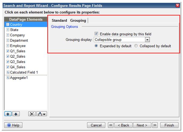This screenshot has height=132, width=183.
Task: Open the Grouping display dropdown arrow
Action: coord(147,40)
